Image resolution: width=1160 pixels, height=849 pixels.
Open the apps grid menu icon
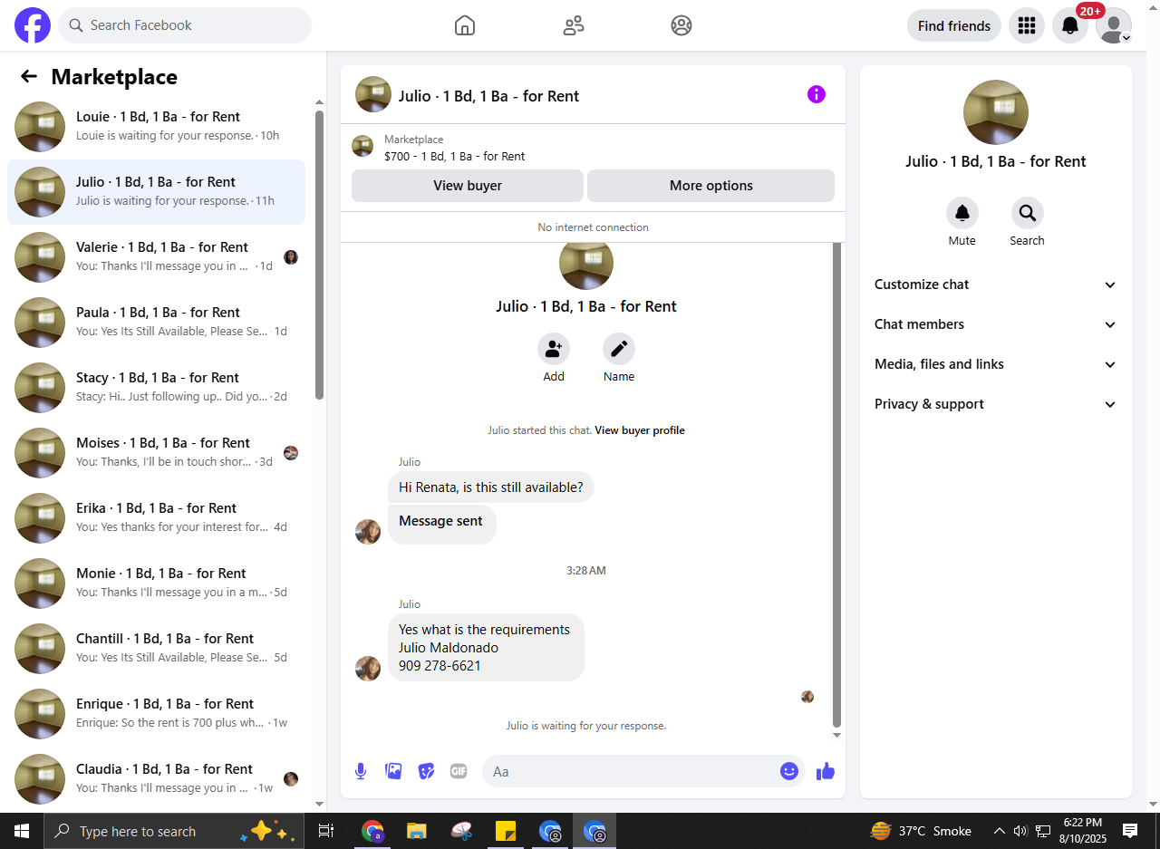click(x=1027, y=25)
